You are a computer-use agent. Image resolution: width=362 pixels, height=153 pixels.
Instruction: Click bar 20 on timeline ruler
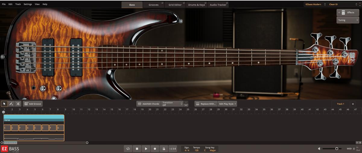pyautogui.click(x=151, y=110)
